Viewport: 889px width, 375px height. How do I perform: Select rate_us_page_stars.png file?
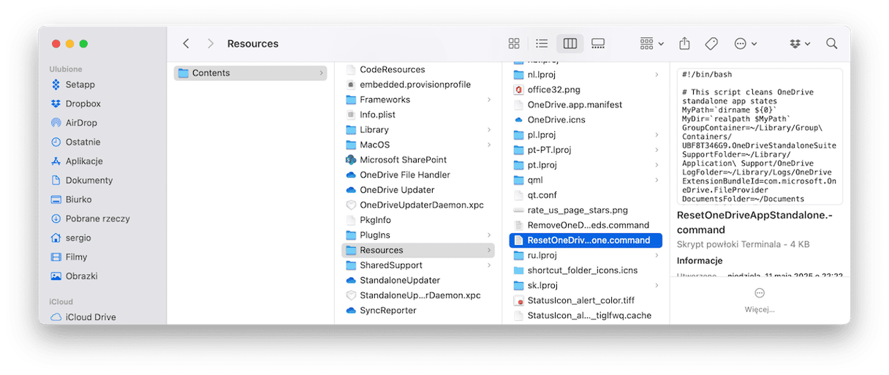(578, 210)
